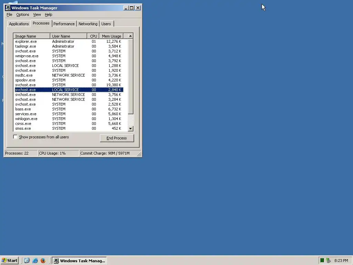This screenshot has width=353, height=265.
Task: Select the winlogon.exe process
Action: pos(69,119)
